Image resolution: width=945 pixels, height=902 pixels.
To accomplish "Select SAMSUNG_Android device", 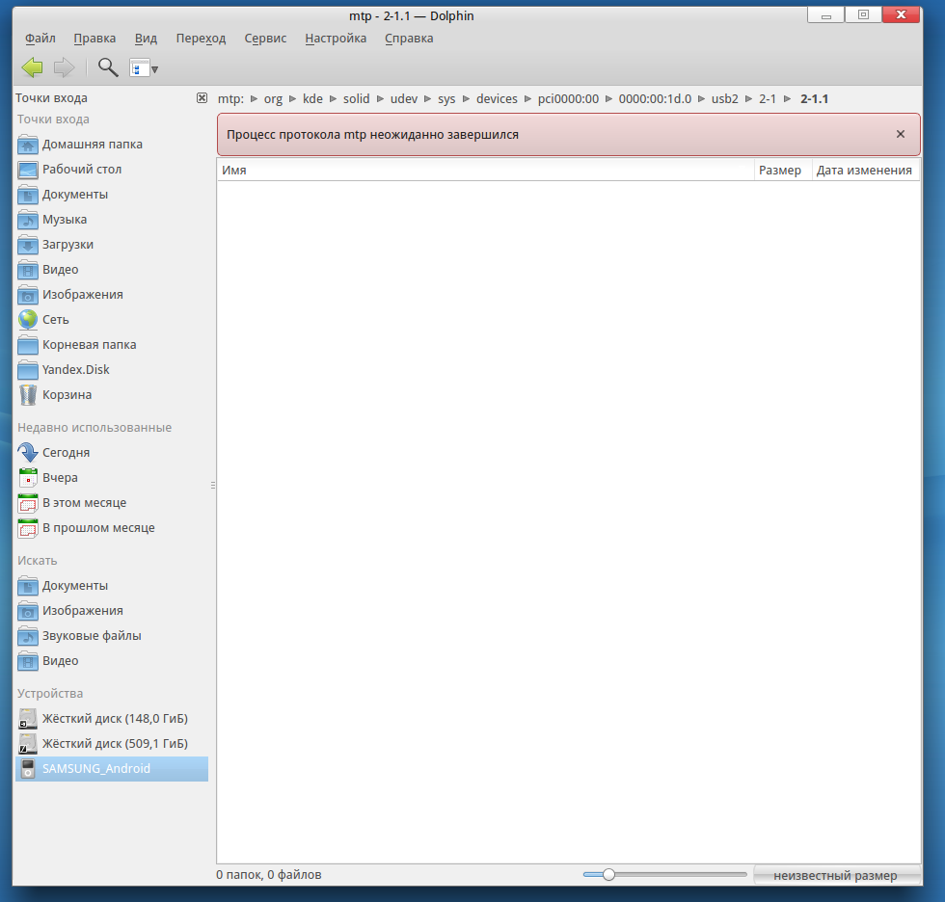I will click(112, 769).
